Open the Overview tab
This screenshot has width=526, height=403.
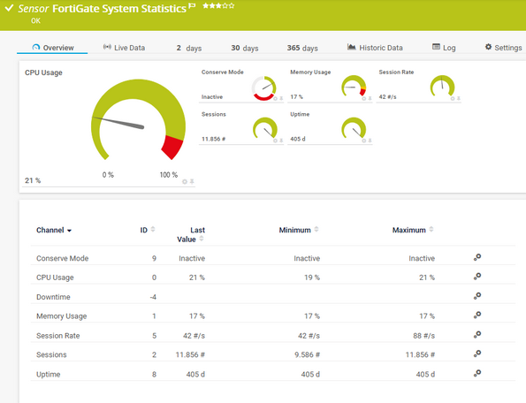tap(53, 48)
